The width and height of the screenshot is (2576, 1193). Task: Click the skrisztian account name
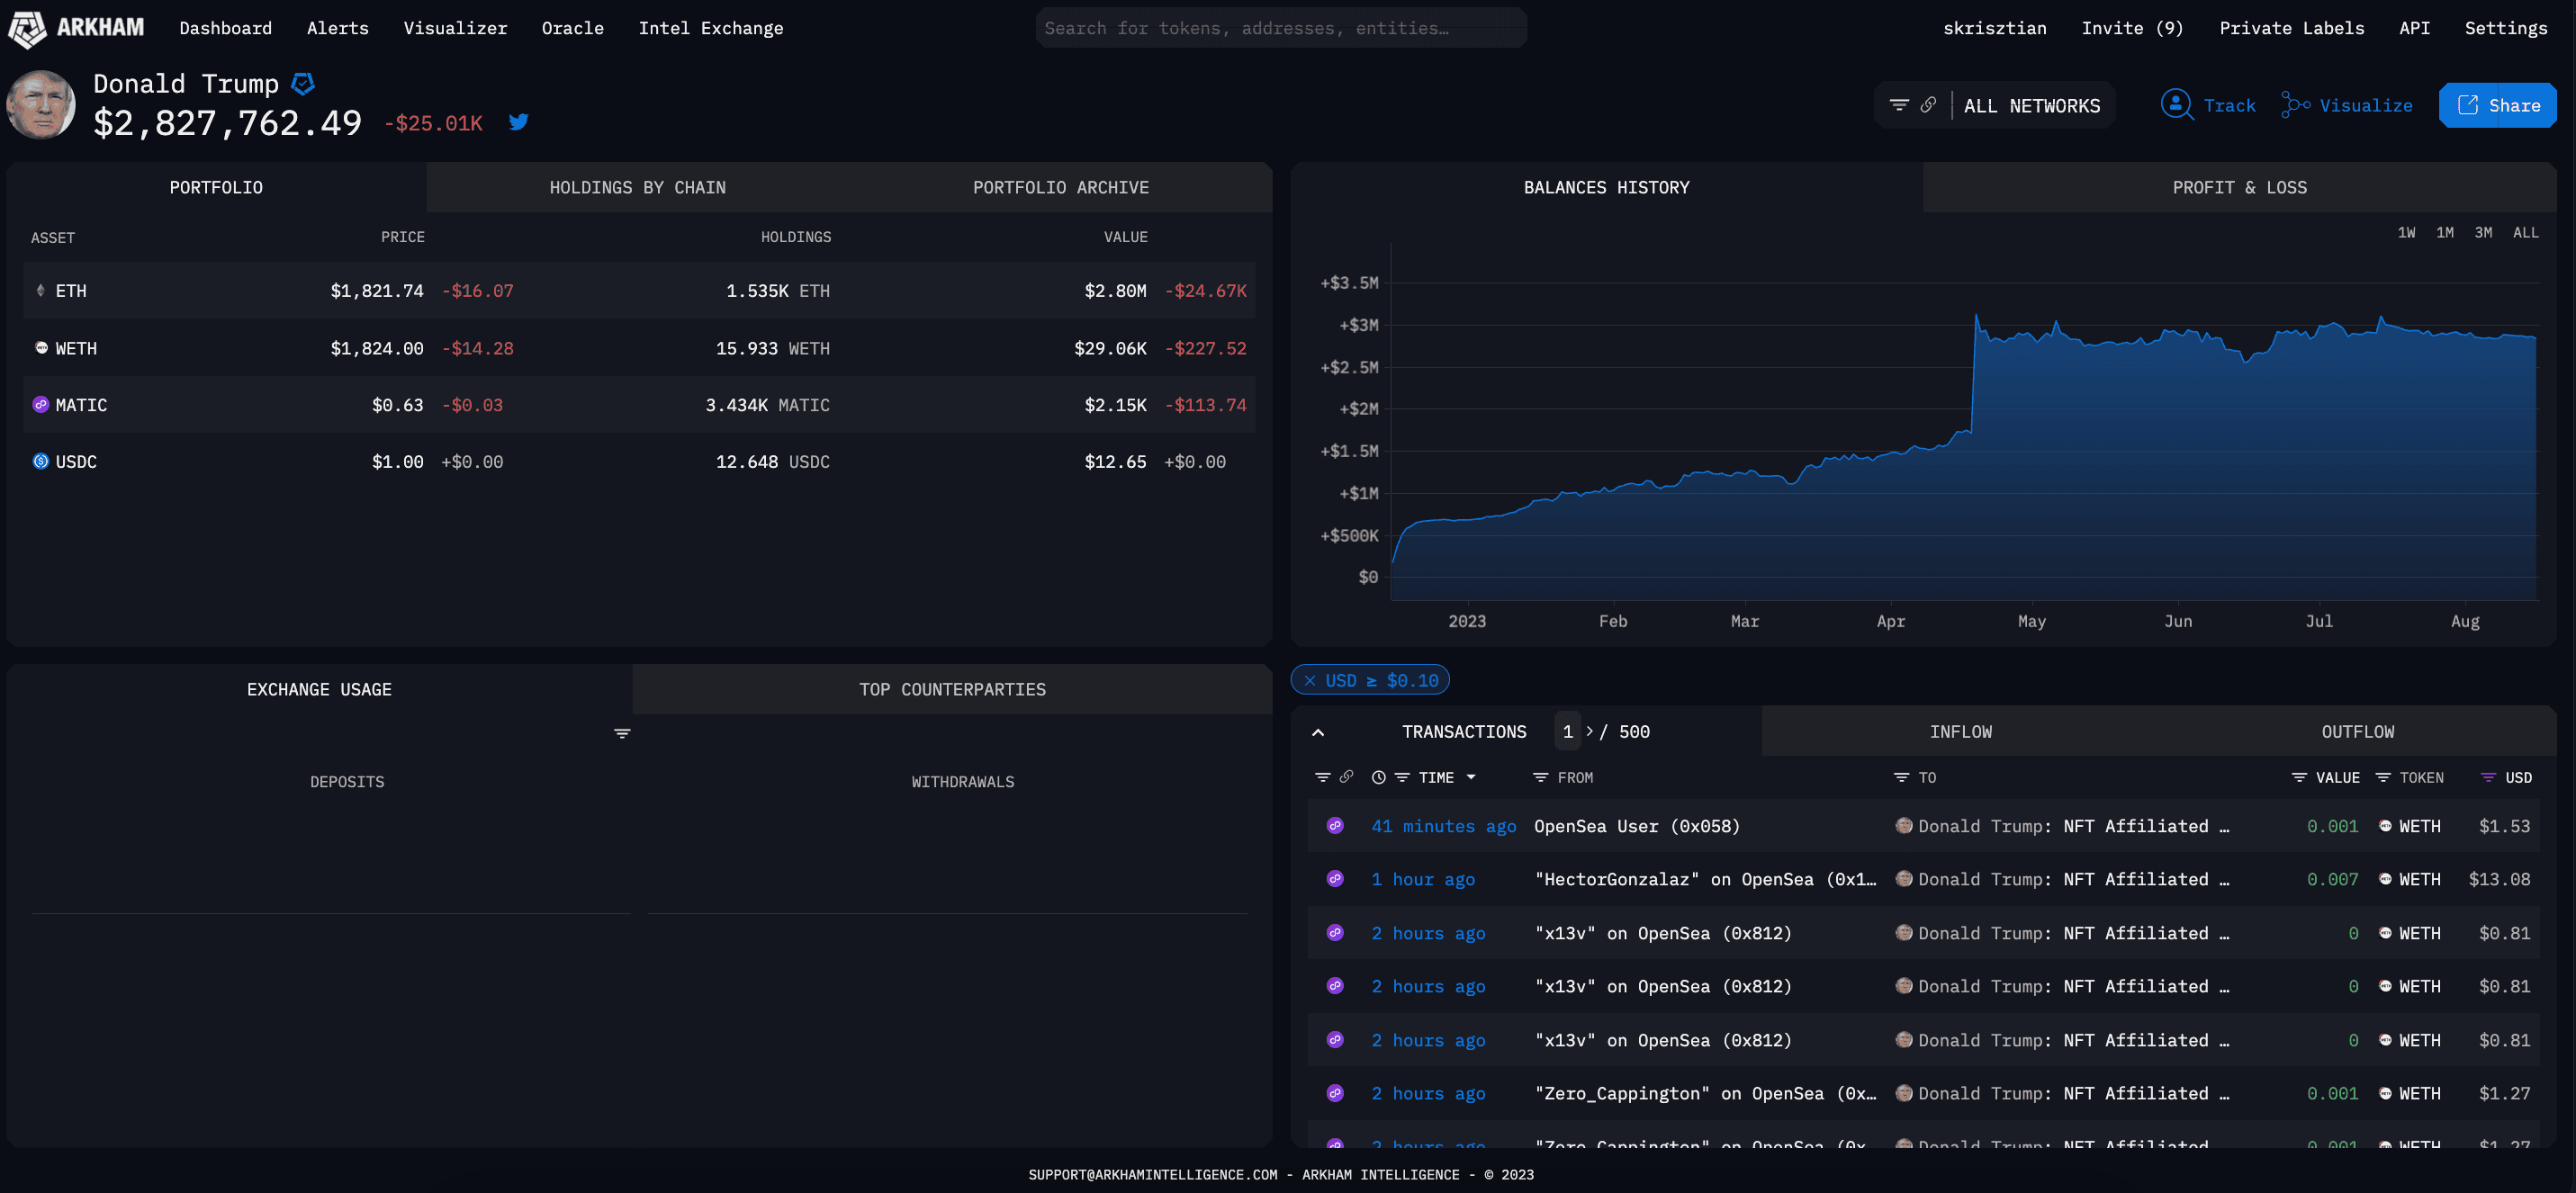(x=1994, y=28)
